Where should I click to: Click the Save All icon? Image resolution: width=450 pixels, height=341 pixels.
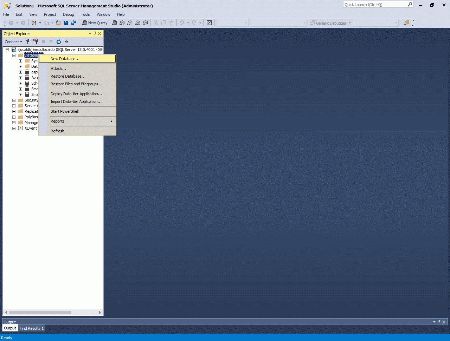coord(74,23)
